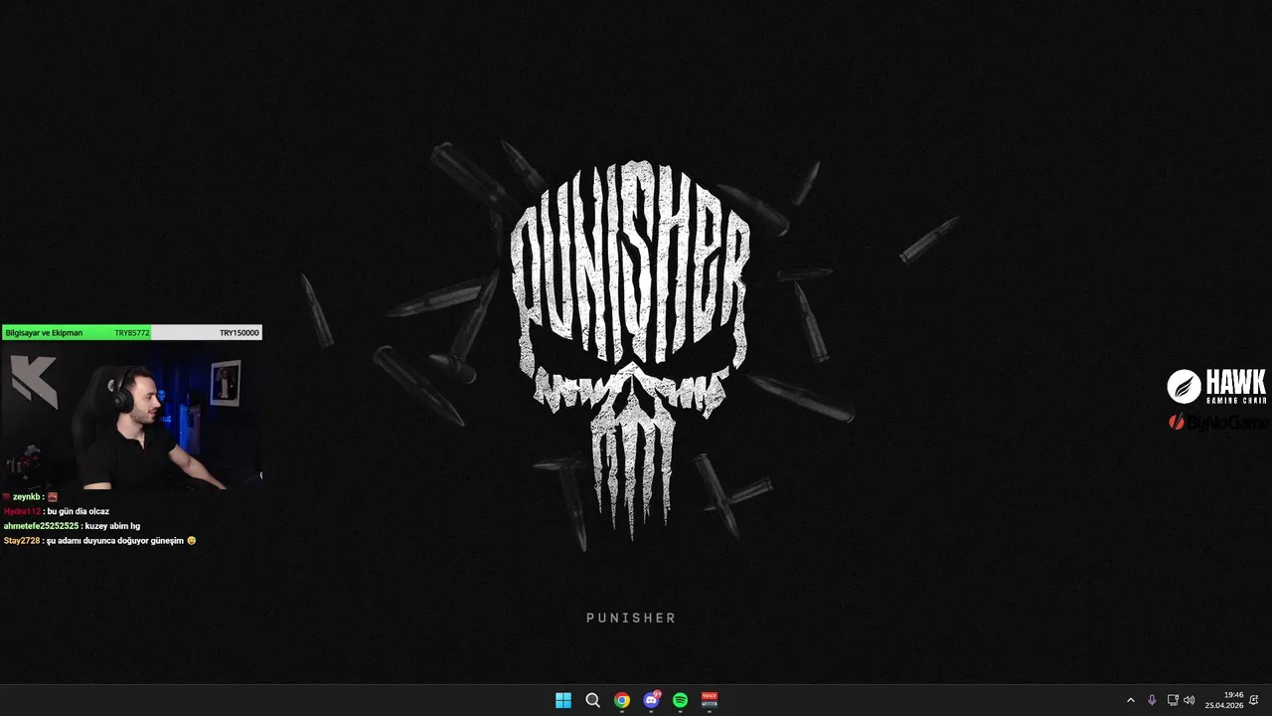
Task: Open taskbar Search
Action: point(592,700)
